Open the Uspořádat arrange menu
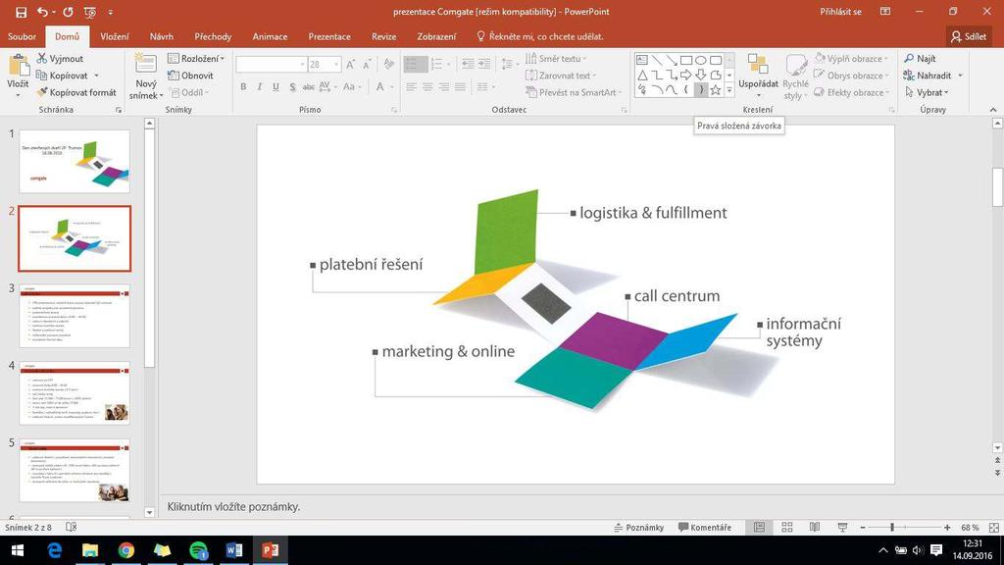The image size is (1004, 565). (x=758, y=77)
